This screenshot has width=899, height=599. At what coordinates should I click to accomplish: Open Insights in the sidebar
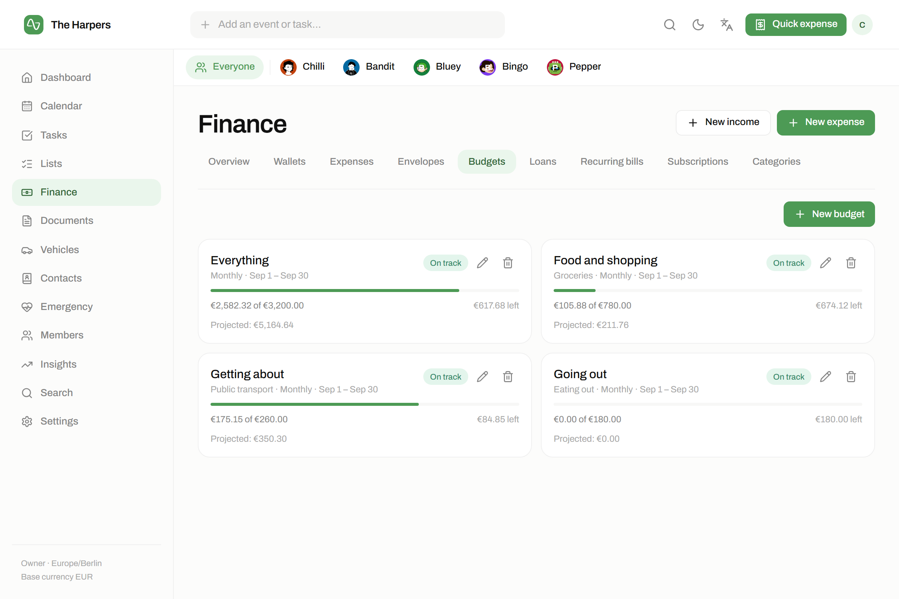87,364
